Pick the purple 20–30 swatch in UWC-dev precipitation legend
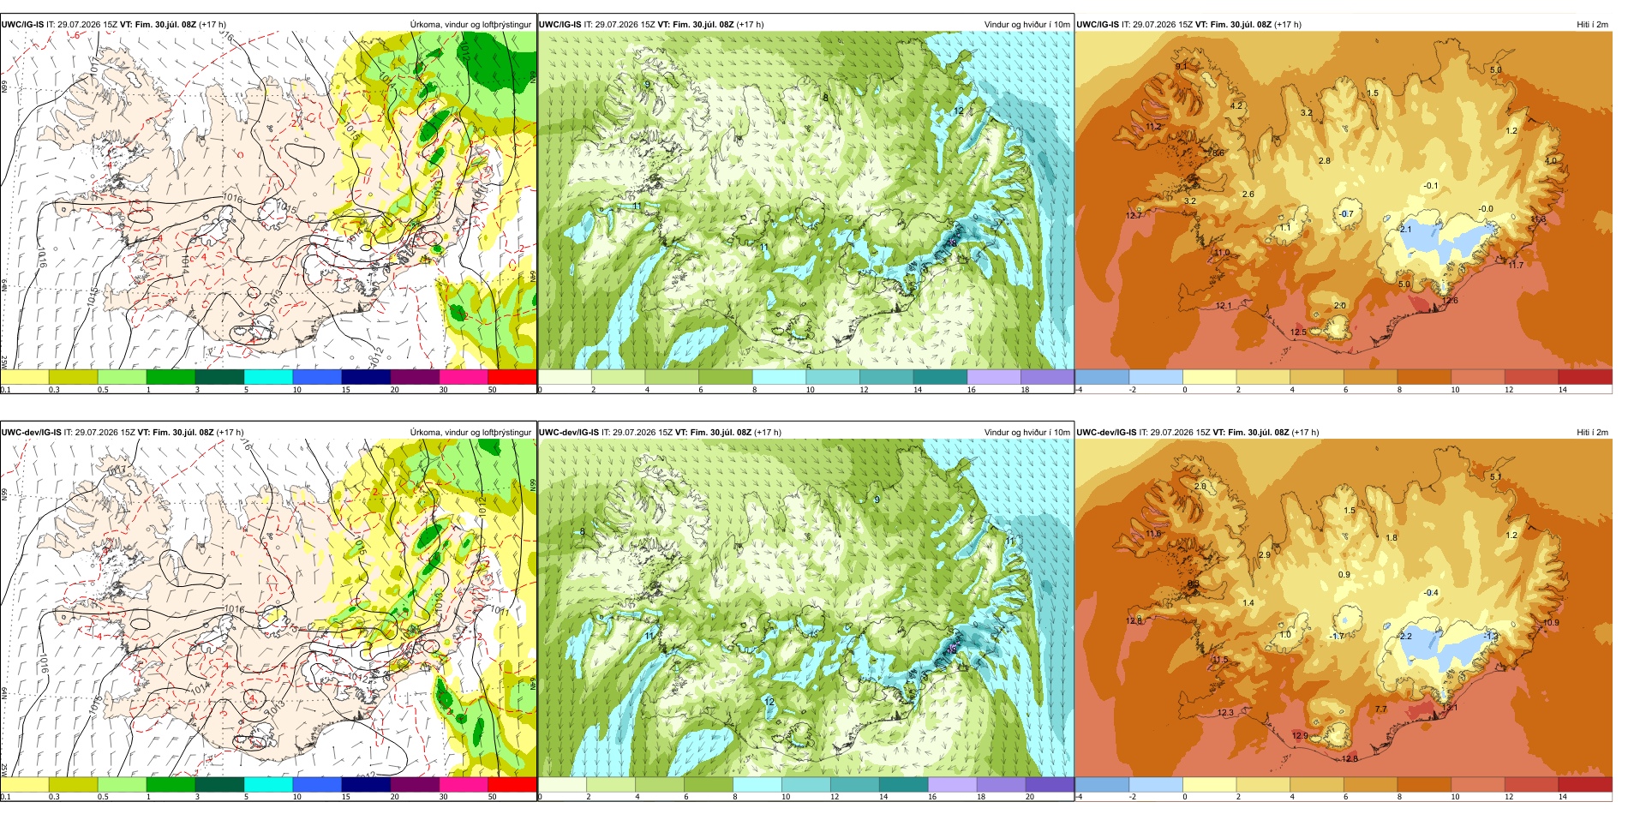1628x814 pixels. (x=415, y=785)
